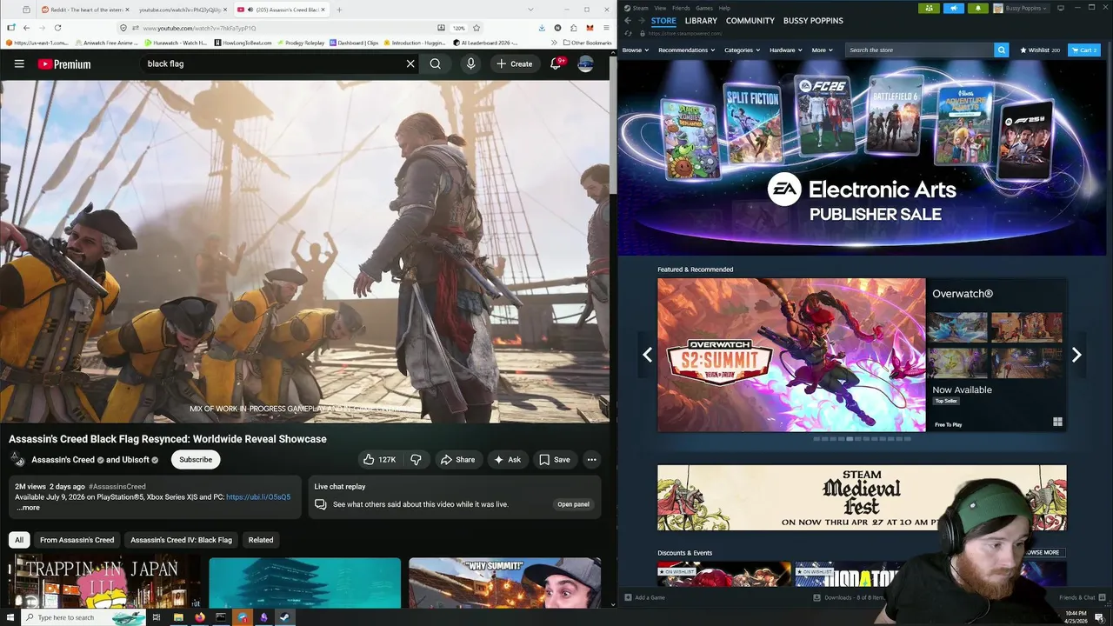Open Steam announcements megaphone button
This screenshot has height=626, width=1113.
click(954, 8)
